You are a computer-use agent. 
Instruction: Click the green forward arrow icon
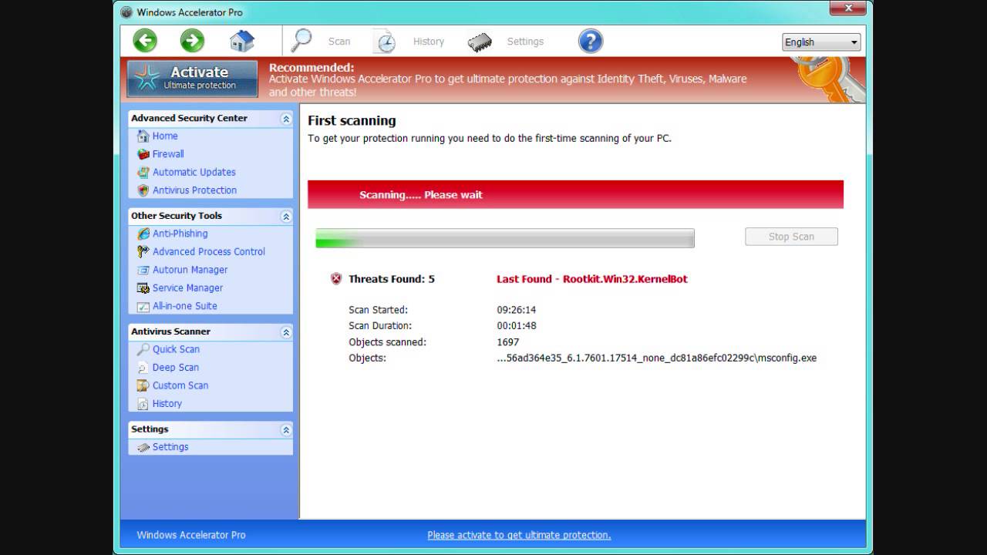pos(192,41)
